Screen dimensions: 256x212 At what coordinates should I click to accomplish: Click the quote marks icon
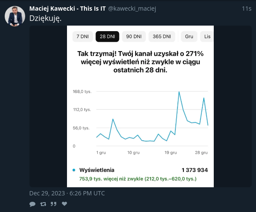53,204
